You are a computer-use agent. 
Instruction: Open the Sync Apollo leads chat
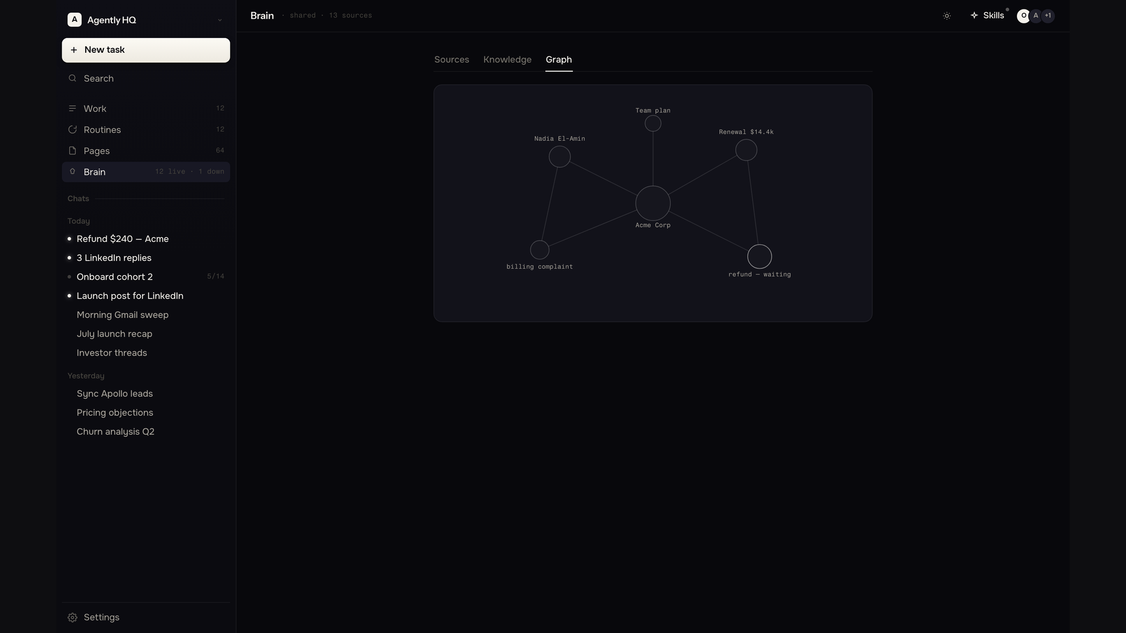coord(146,394)
